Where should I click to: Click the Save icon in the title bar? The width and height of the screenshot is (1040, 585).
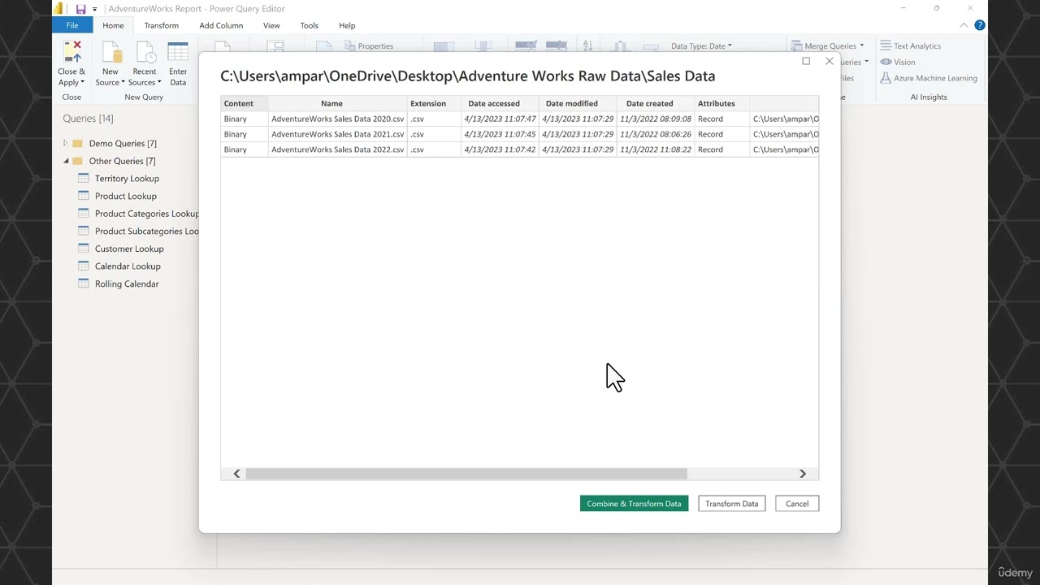point(80,9)
